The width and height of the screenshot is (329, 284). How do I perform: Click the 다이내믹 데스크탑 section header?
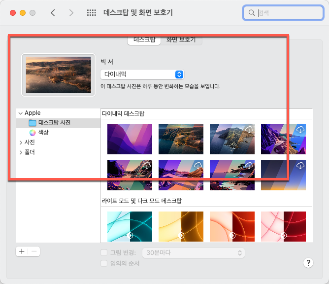123,113
